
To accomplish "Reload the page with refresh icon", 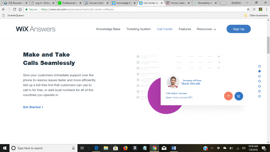I will point(15,9).
